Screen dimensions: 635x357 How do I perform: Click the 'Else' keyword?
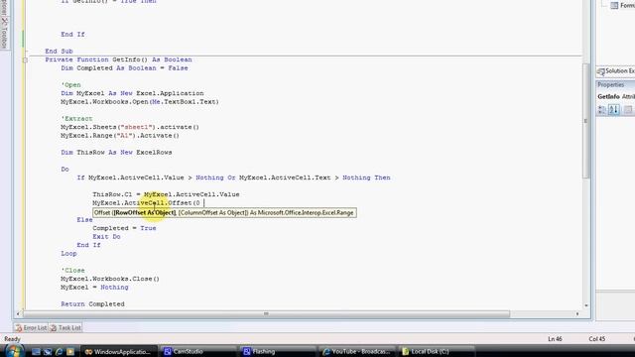(x=84, y=220)
